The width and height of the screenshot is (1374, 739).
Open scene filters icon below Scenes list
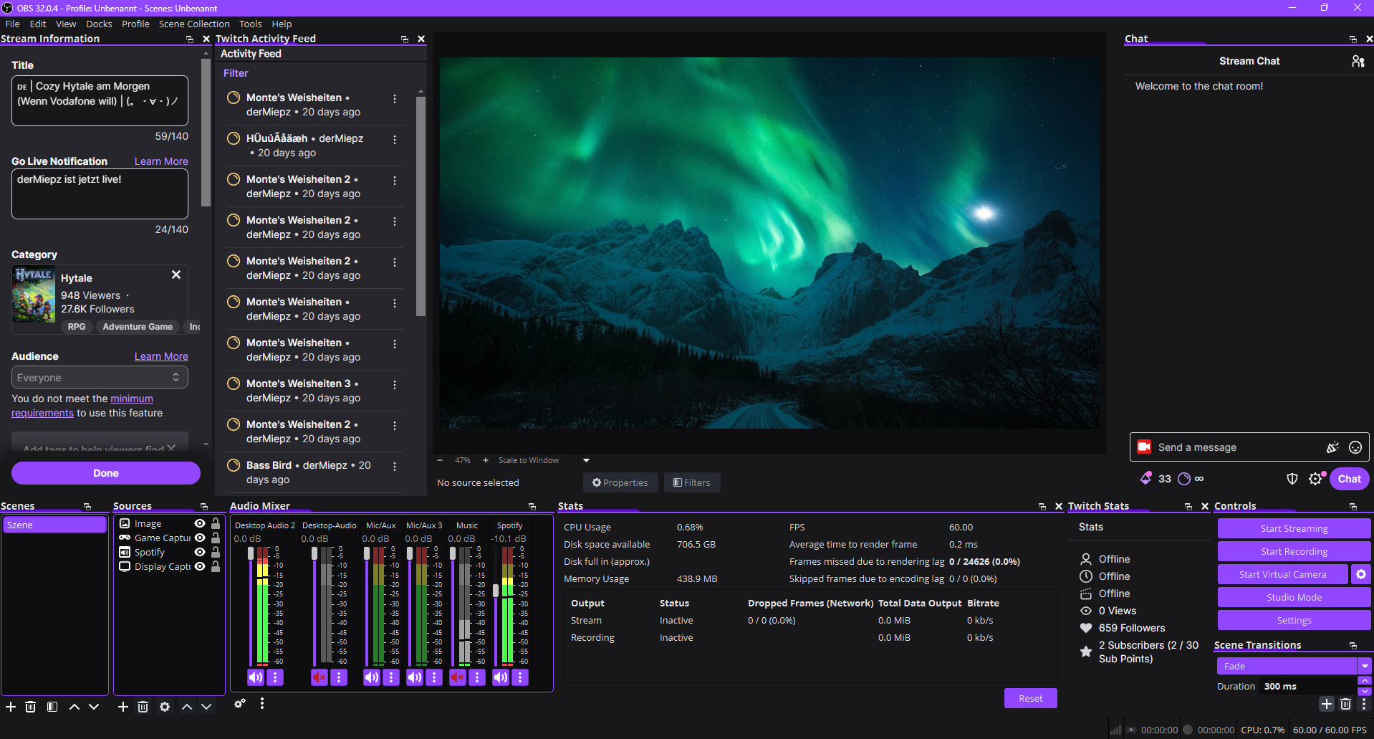[52, 707]
